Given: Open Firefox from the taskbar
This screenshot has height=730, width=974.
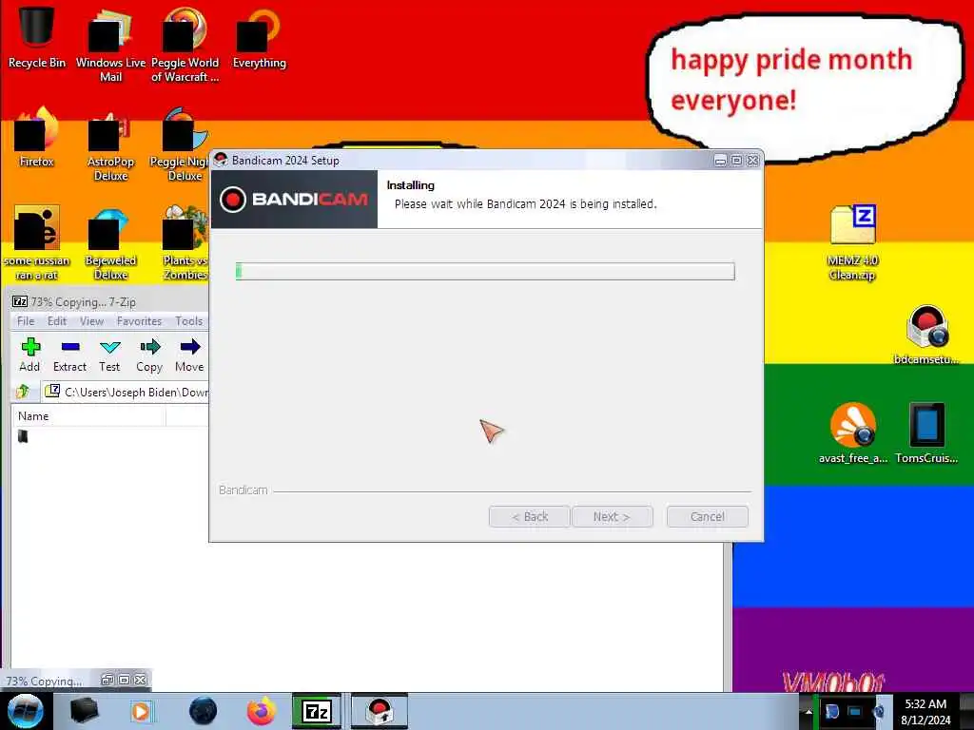Looking at the screenshot, I should [262, 711].
